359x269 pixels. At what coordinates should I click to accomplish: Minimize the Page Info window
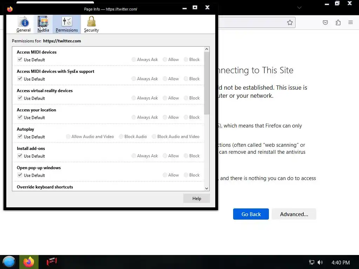(184, 8)
